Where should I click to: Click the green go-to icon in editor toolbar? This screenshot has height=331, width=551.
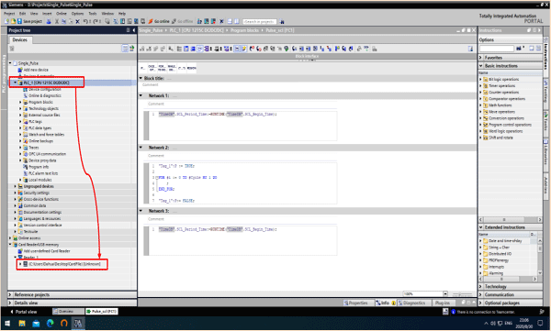coord(287,49)
